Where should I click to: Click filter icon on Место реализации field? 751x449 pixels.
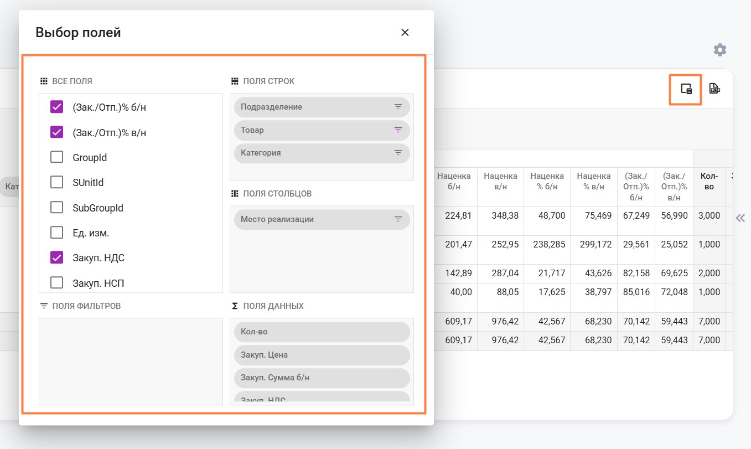tap(398, 219)
